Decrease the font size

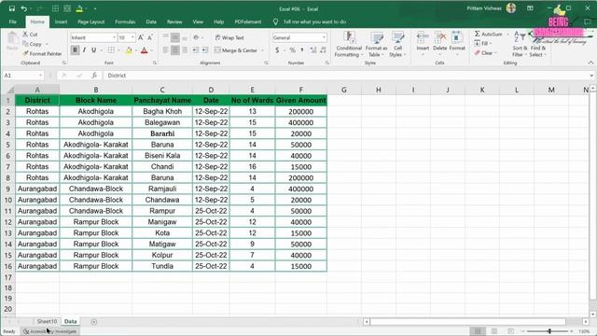pyautogui.click(x=150, y=37)
